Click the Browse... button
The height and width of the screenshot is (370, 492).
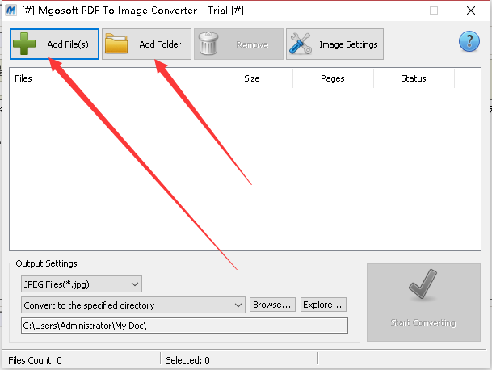point(272,305)
